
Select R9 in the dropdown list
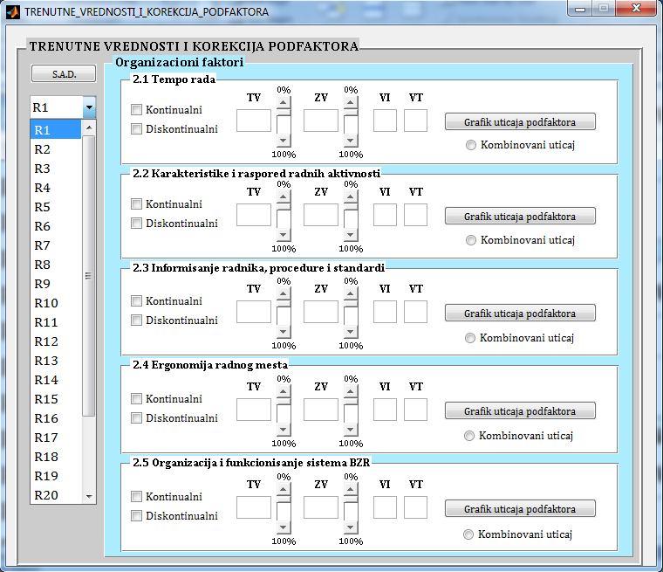(55, 283)
